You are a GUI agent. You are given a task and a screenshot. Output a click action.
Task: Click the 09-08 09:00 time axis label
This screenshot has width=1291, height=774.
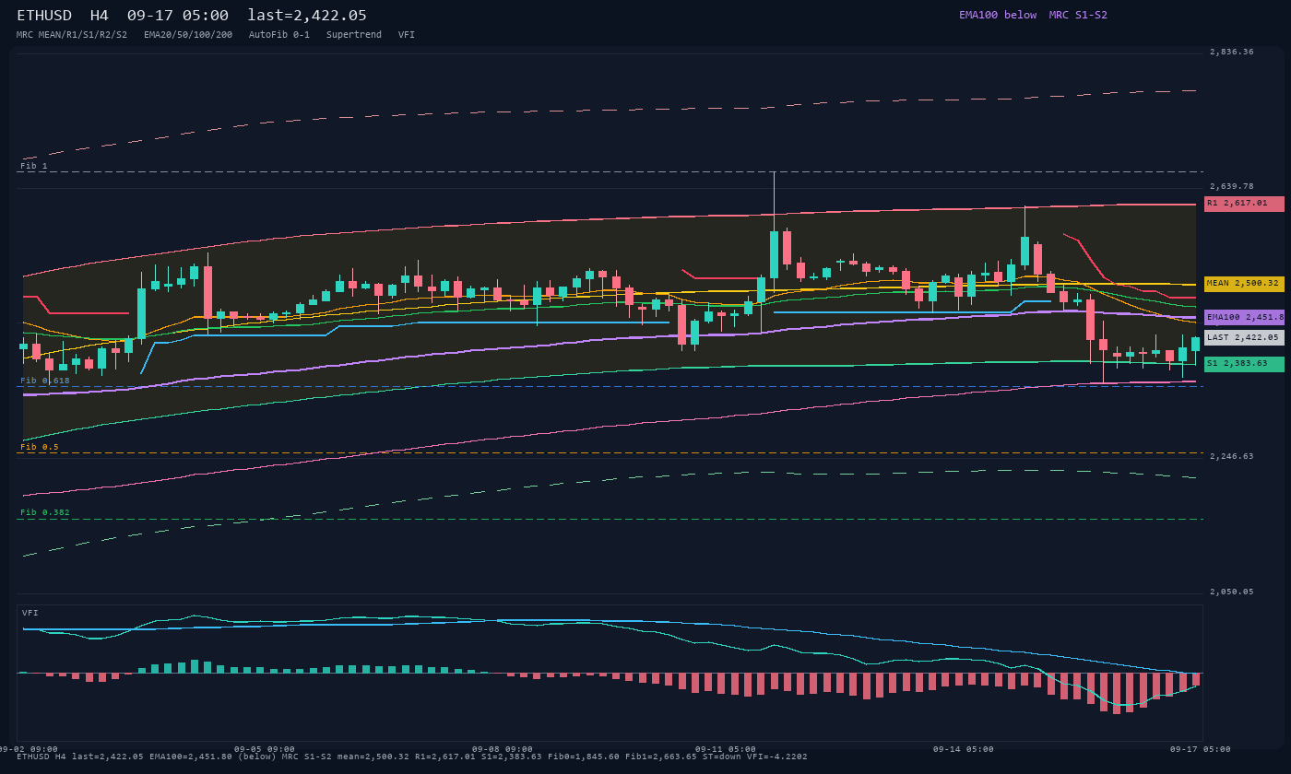click(503, 749)
